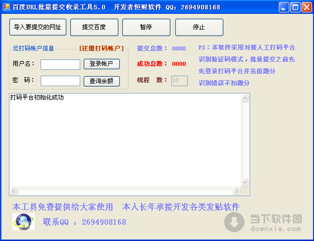Click the 本工具免费提供给大家使用 text
Screen dimensions: 314x241
click(x=63, y=207)
